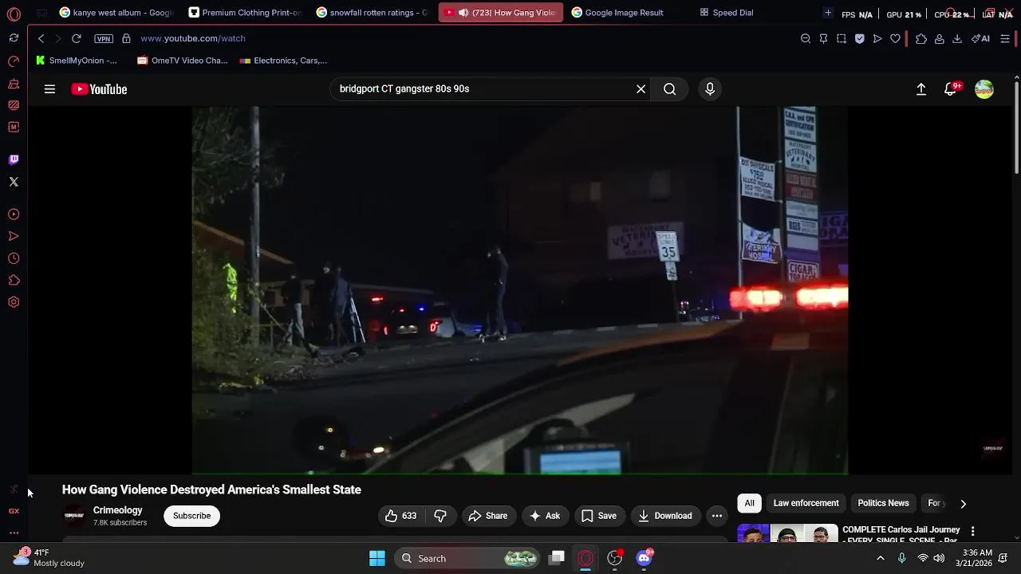Toggle the browser VPN badge

[104, 38]
